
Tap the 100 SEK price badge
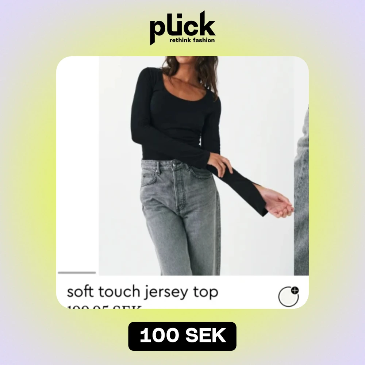tap(182, 336)
